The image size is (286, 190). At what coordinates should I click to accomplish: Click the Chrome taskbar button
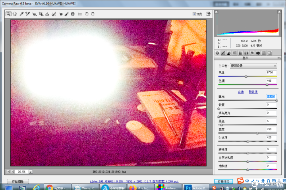57,187
